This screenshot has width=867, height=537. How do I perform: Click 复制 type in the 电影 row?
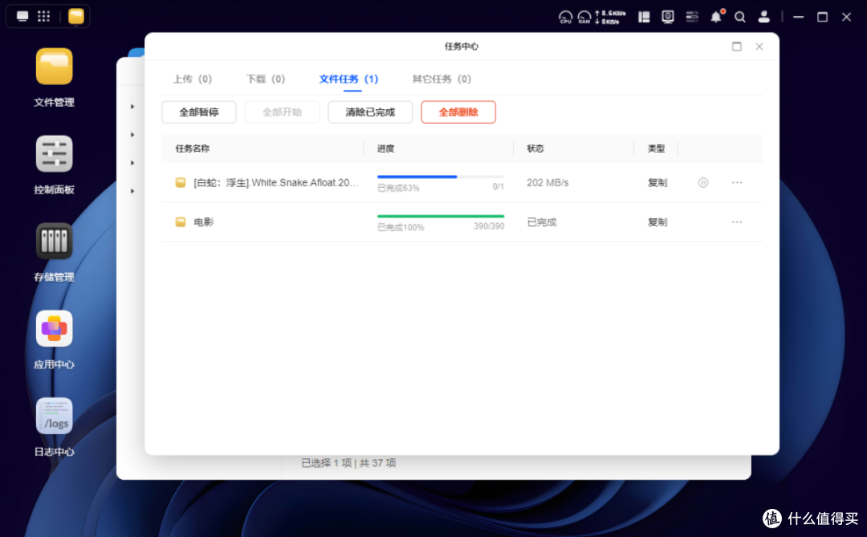tap(657, 222)
